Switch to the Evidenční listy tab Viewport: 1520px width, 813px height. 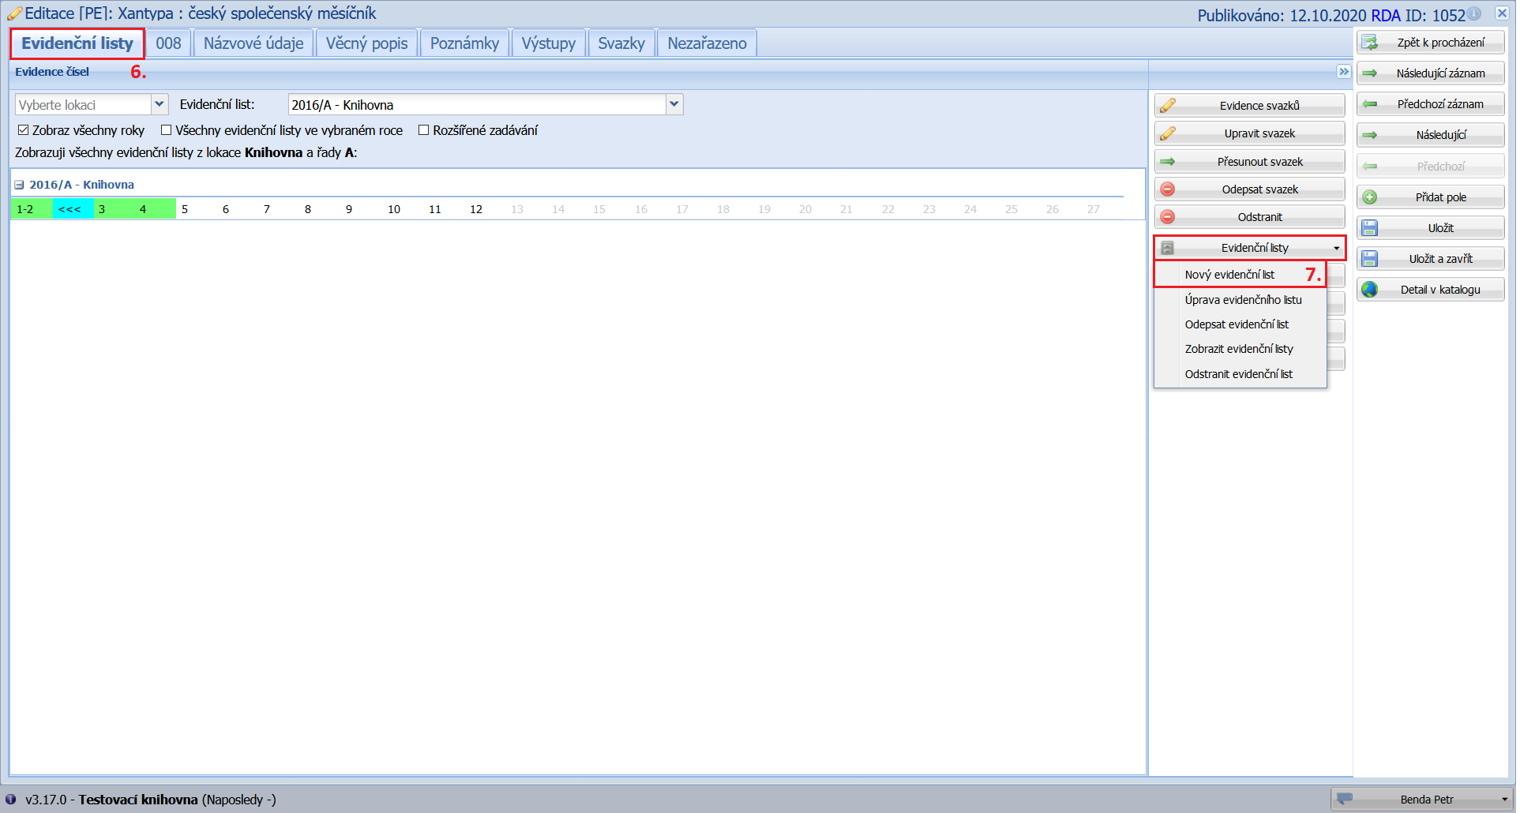(77, 43)
